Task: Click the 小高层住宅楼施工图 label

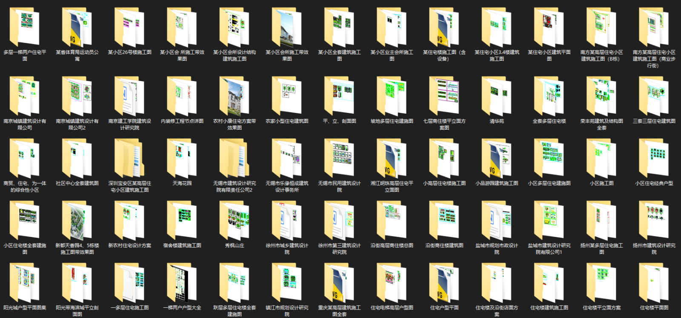Action: click(x=444, y=183)
